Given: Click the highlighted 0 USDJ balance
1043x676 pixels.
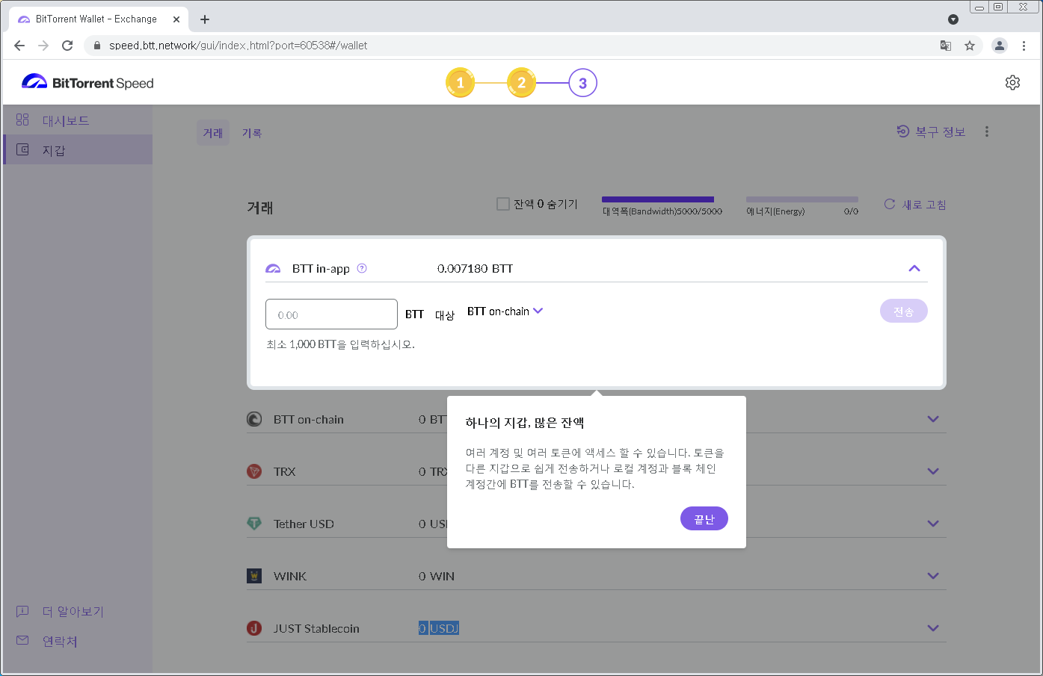Looking at the screenshot, I should (x=438, y=628).
